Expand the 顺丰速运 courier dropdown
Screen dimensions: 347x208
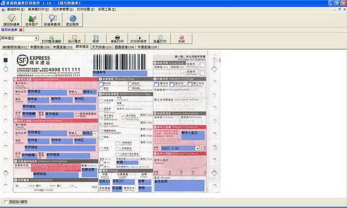click(37, 38)
